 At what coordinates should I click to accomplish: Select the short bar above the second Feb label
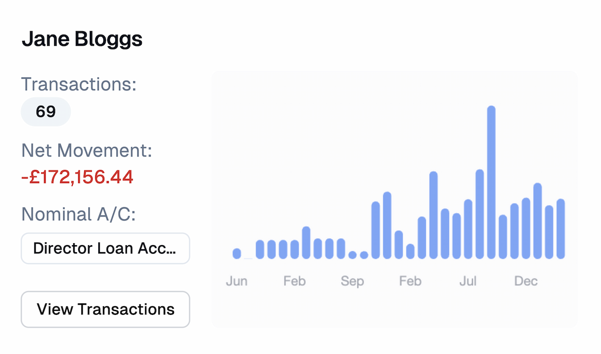(x=410, y=251)
